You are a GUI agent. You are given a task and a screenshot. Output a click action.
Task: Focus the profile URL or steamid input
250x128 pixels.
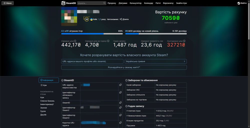pos(92,61)
